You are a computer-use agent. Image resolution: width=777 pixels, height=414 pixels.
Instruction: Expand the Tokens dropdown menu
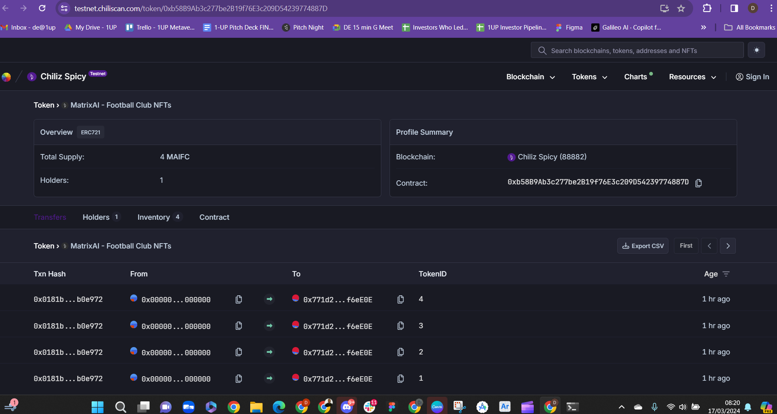pyautogui.click(x=589, y=77)
